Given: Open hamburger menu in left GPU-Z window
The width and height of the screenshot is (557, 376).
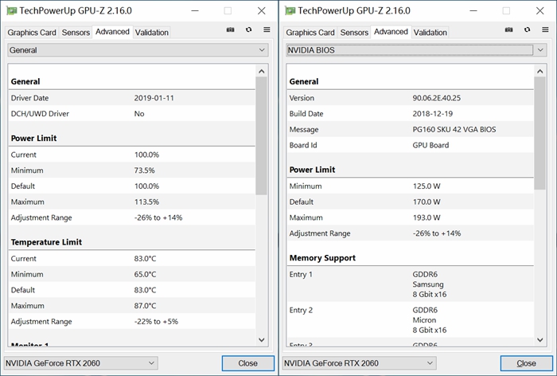Looking at the screenshot, I should (267, 30).
